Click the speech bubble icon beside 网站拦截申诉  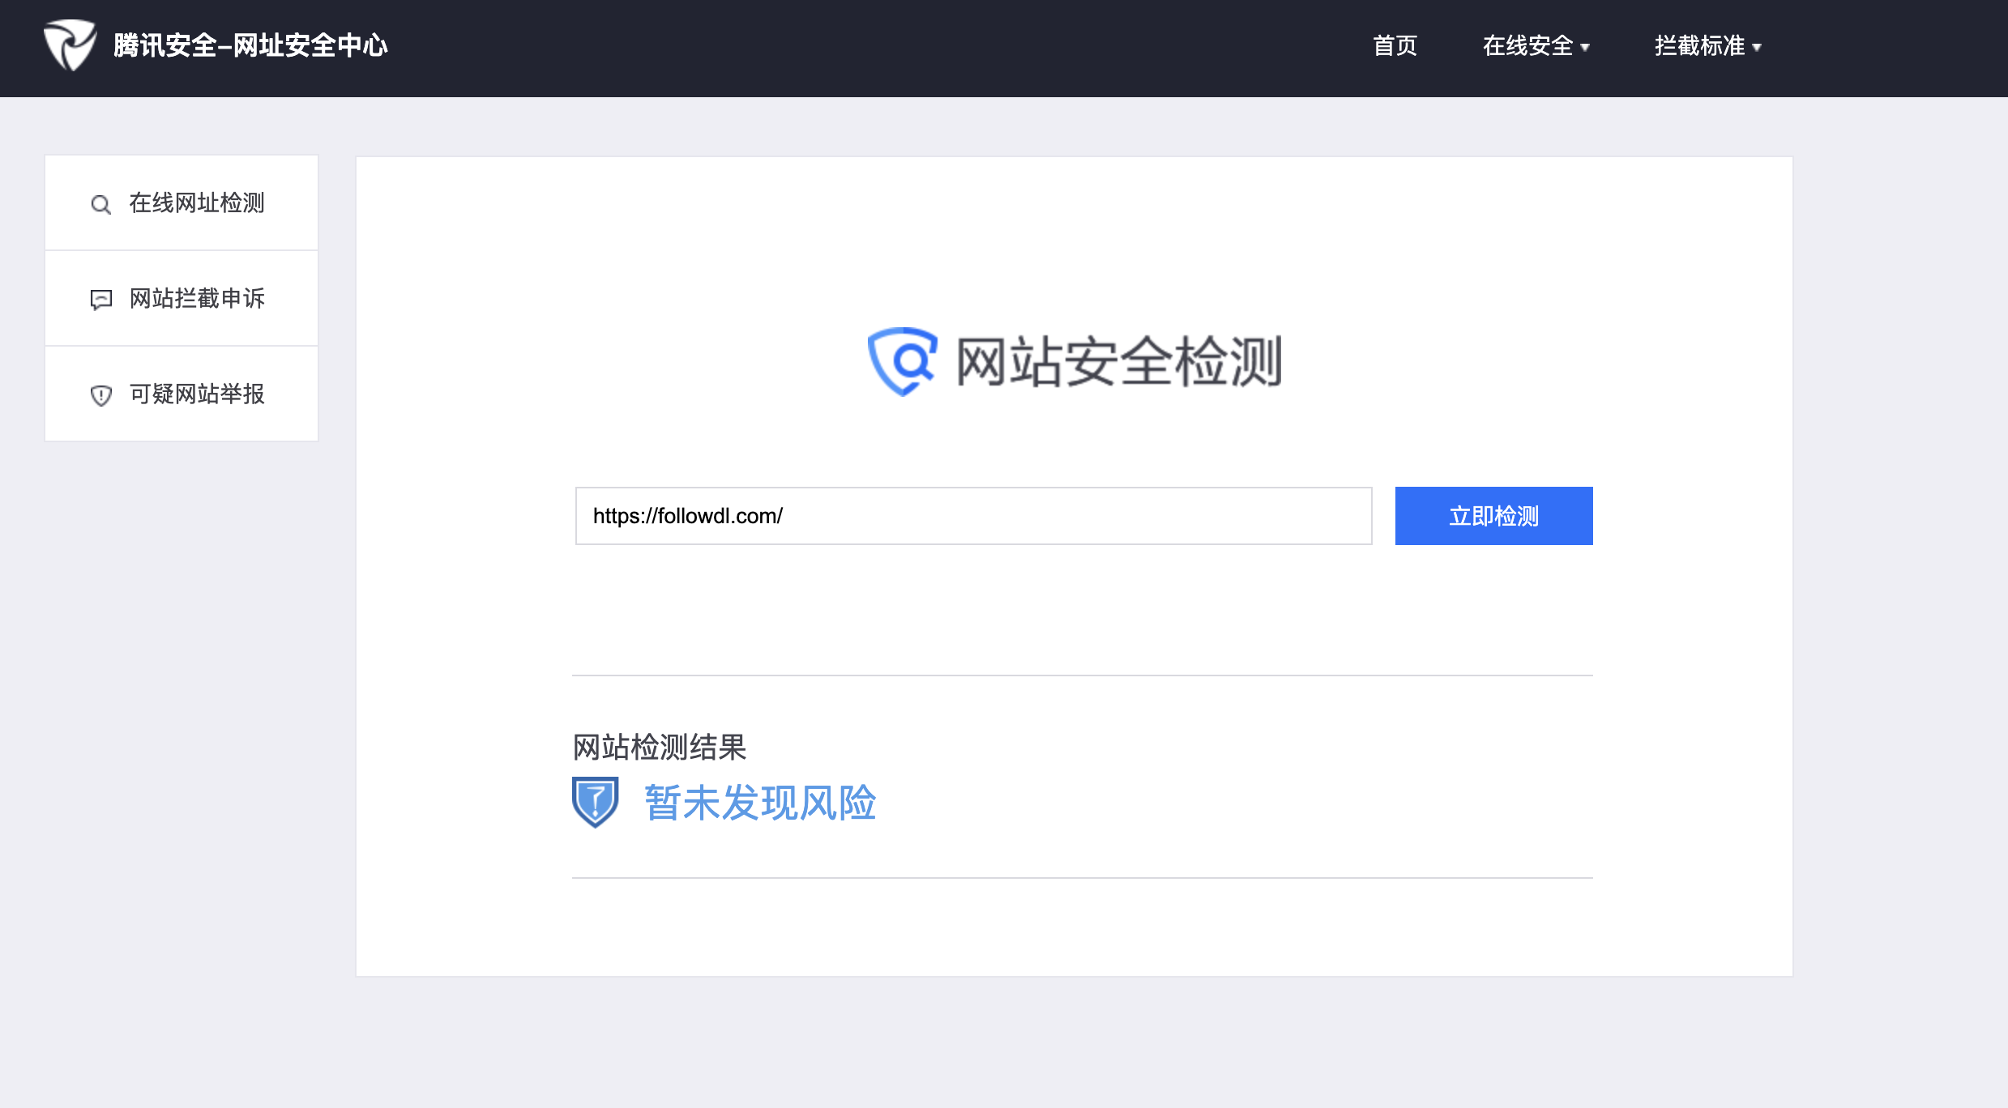(x=100, y=300)
